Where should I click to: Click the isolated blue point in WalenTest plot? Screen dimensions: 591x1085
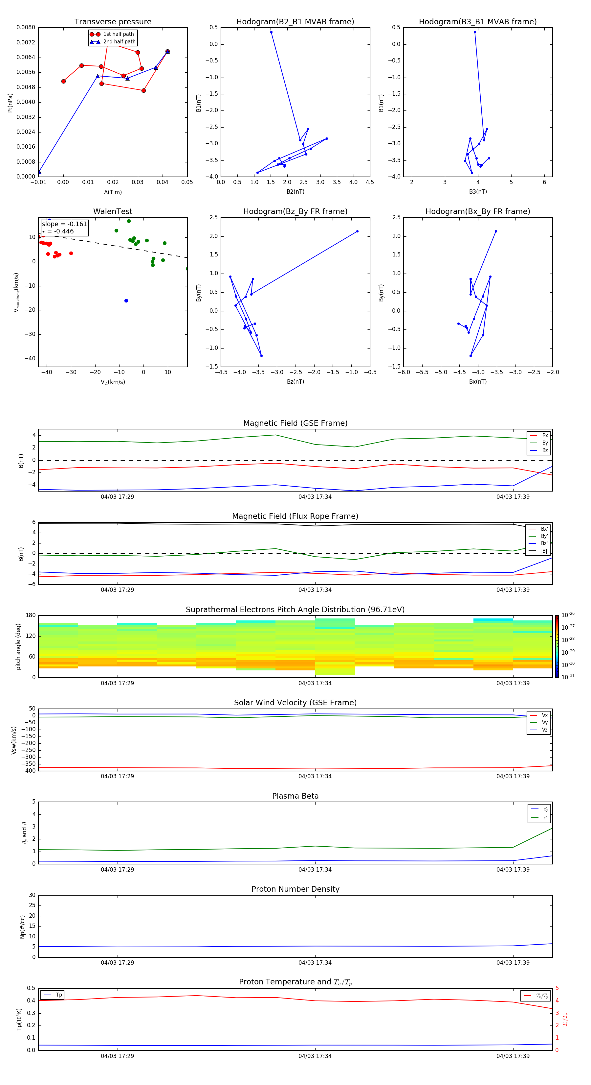click(x=126, y=301)
